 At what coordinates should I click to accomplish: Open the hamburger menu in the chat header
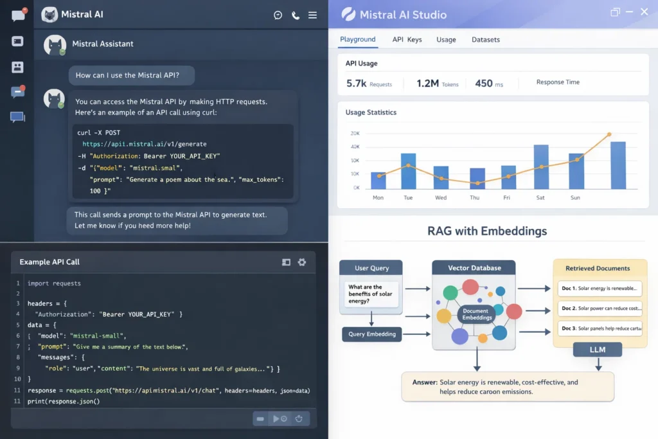coord(313,15)
